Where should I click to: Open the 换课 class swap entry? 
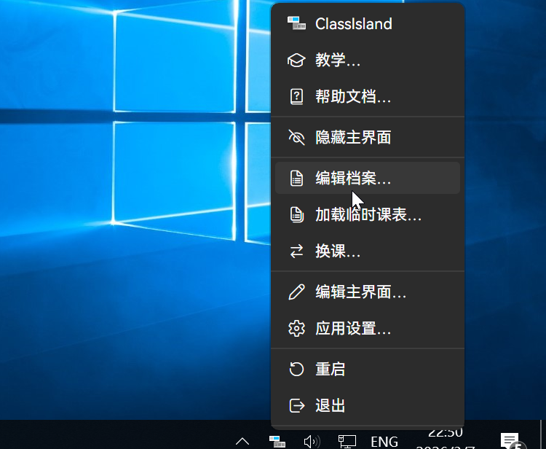coord(368,251)
